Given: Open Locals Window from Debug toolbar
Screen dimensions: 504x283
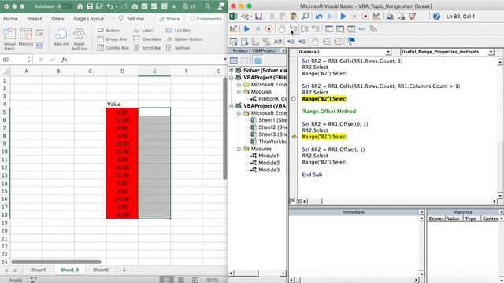Looking at the screenshot, I should [329, 29].
